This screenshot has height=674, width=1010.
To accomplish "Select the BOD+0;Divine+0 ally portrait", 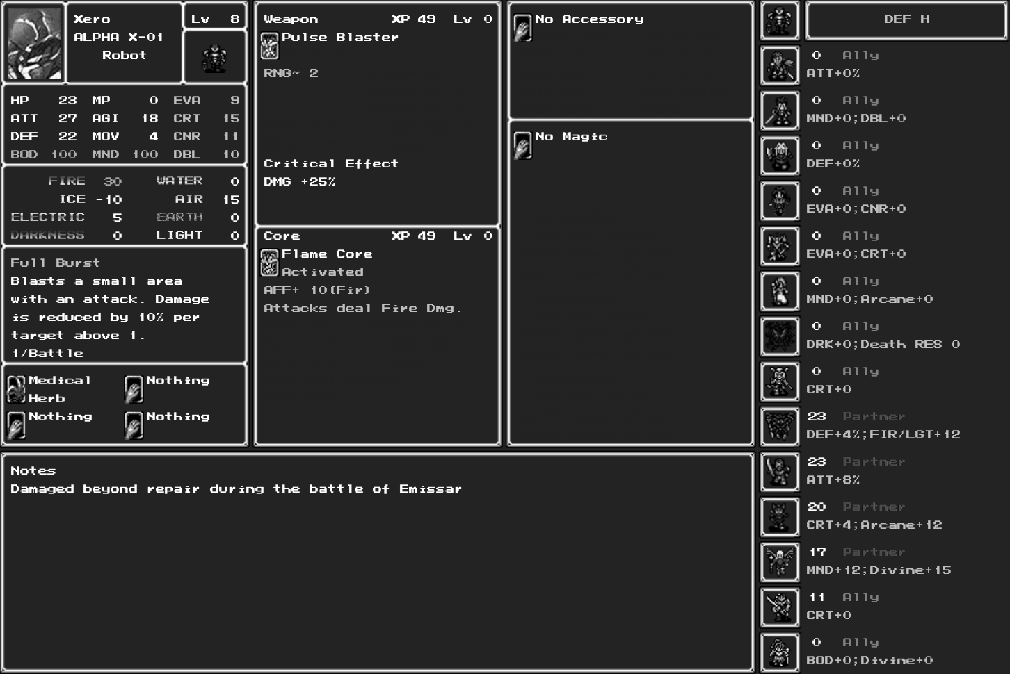I will tap(779, 653).
